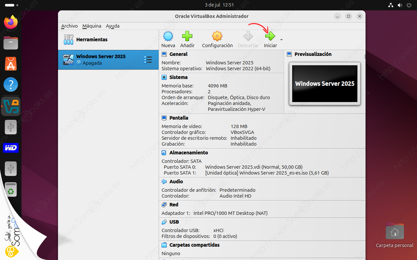This screenshot has height=260, width=417.
Task: Open the WD drive icon in dock
Action: tap(11, 148)
